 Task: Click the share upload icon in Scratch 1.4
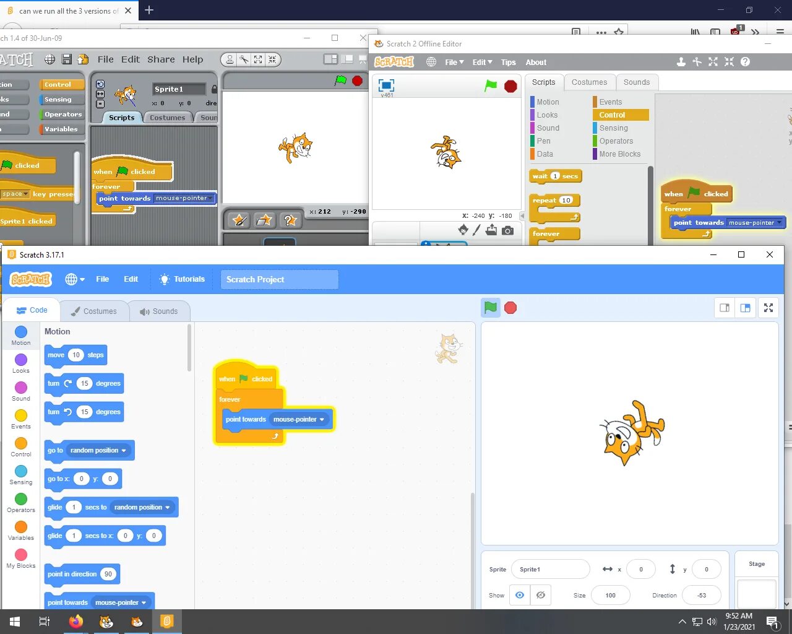coord(82,59)
